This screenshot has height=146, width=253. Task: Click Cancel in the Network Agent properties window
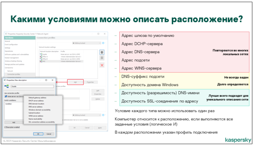87,128
